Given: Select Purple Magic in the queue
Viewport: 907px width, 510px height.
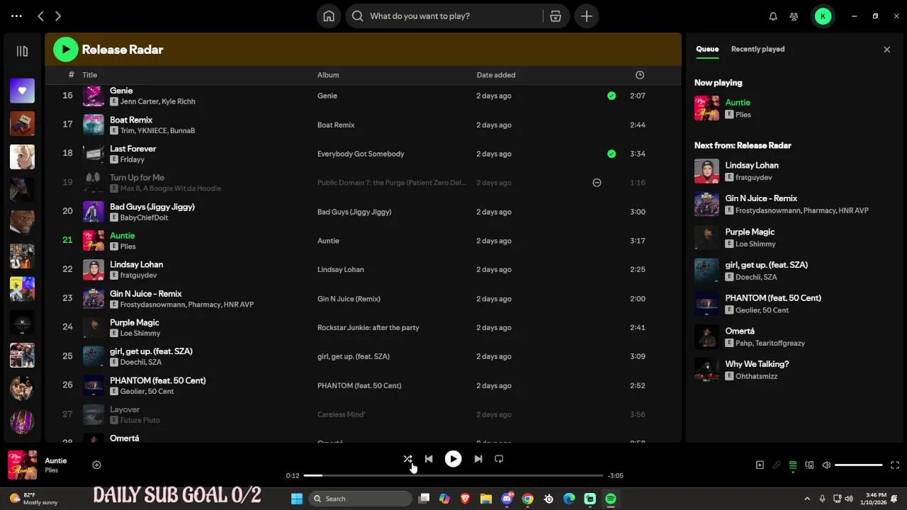Looking at the screenshot, I should [750, 232].
